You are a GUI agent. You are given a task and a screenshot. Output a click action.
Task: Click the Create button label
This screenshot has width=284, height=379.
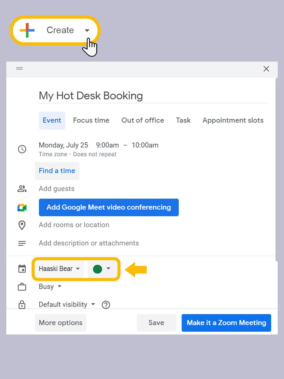tap(60, 30)
